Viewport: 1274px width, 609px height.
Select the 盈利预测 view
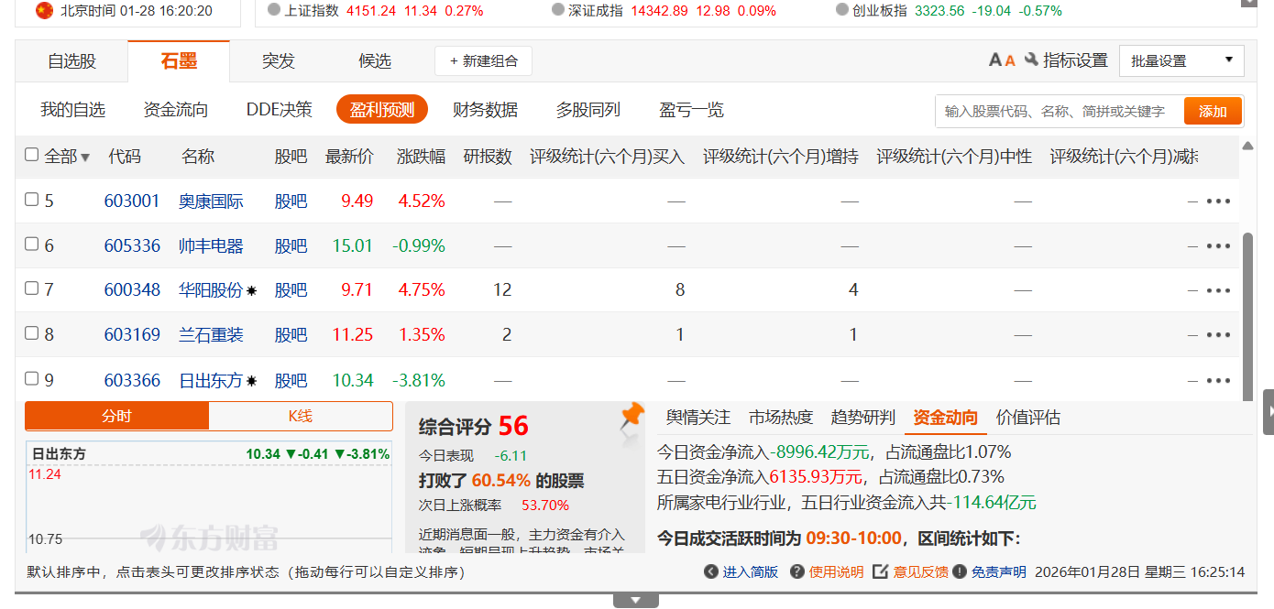(382, 110)
